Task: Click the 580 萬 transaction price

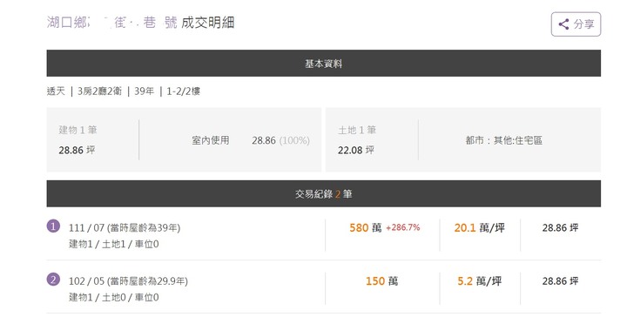Action: pyautogui.click(x=366, y=227)
